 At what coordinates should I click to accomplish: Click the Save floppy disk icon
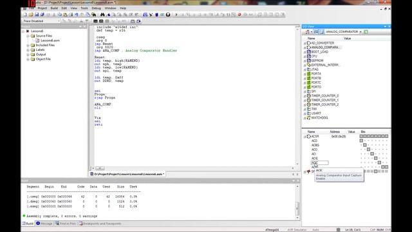tap(37, 15)
